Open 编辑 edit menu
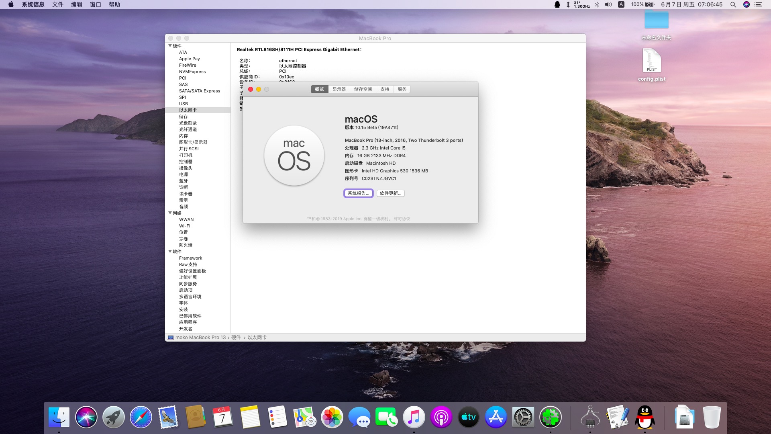The image size is (771, 434). [x=77, y=4]
